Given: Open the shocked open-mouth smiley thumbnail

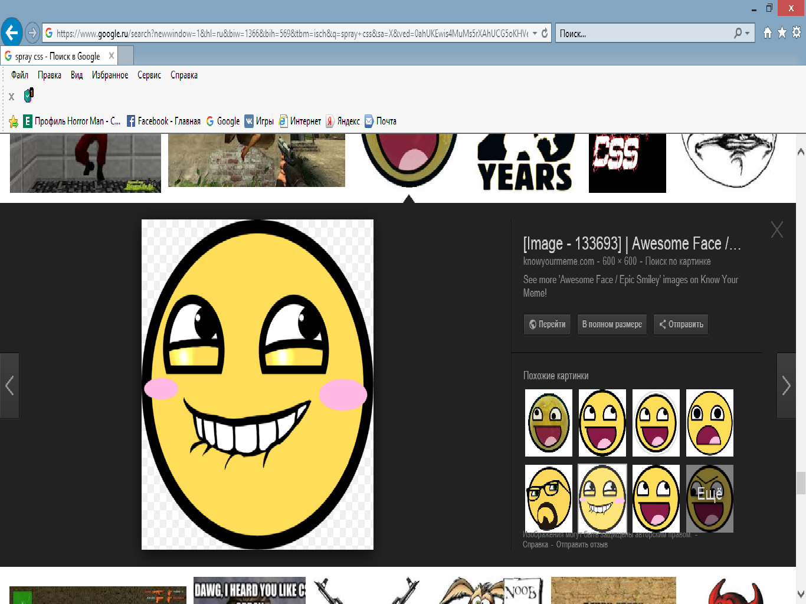Looking at the screenshot, I should 710,423.
